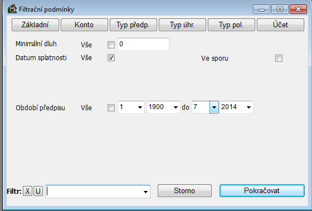The width and height of the screenshot is (312, 211).
Task: Expand the end month dropdown showing 7
Action: click(x=214, y=107)
